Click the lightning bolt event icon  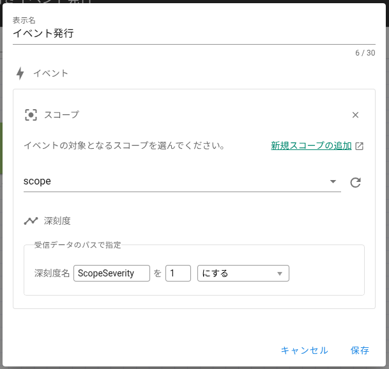(x=20, y=73)
